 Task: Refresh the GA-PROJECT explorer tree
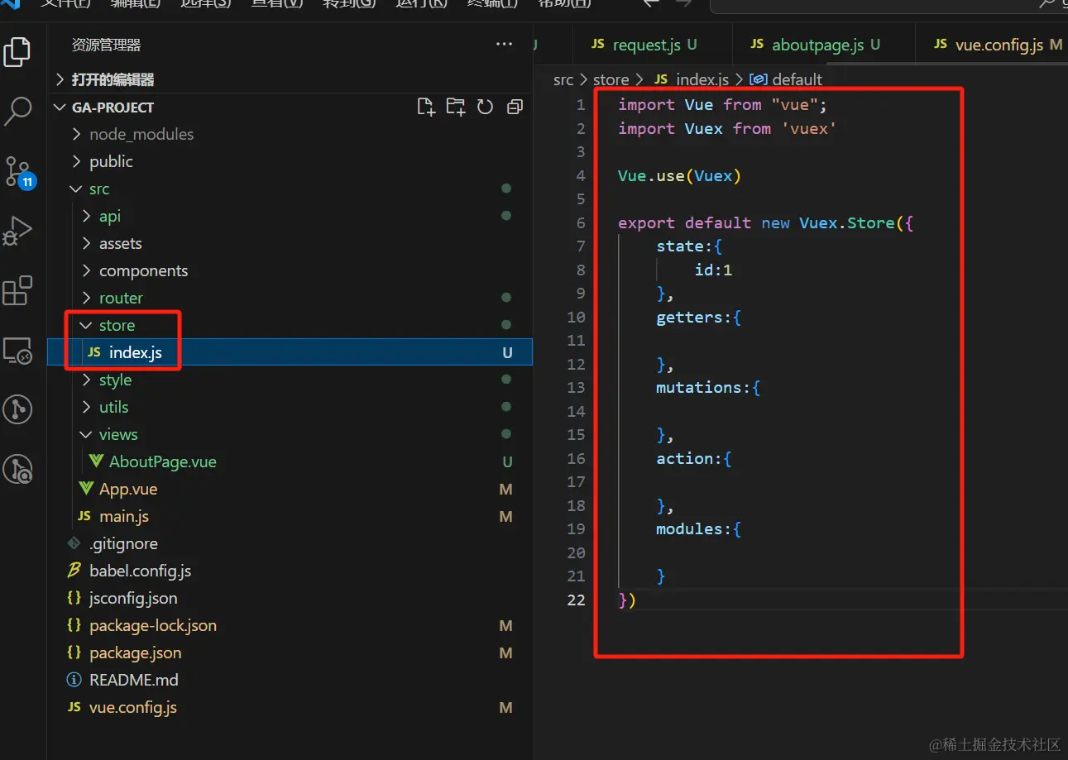pyautogui.click(x=485, y=107)
